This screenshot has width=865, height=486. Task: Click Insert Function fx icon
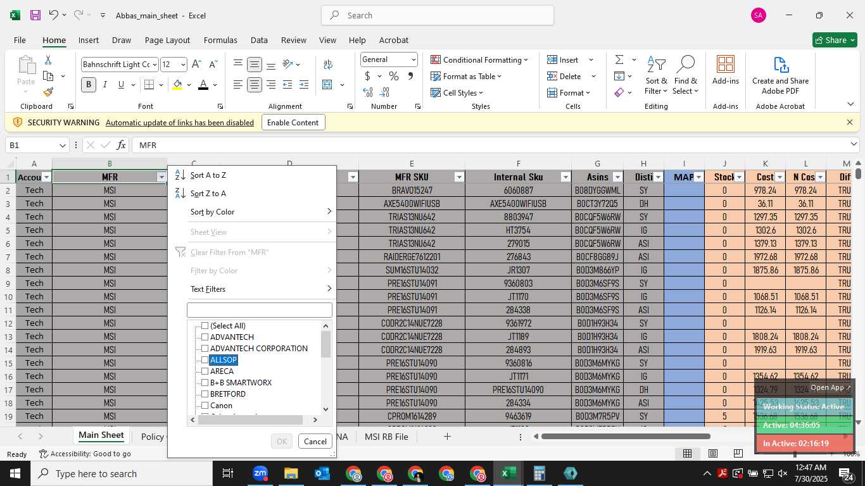tap(122, 145)
